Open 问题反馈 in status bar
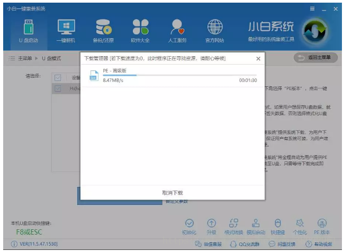 282,244
